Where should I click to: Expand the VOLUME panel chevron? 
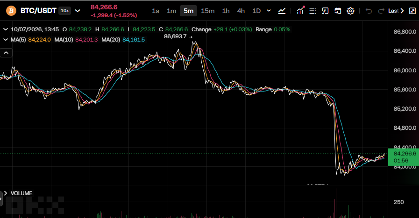[5, 193]
